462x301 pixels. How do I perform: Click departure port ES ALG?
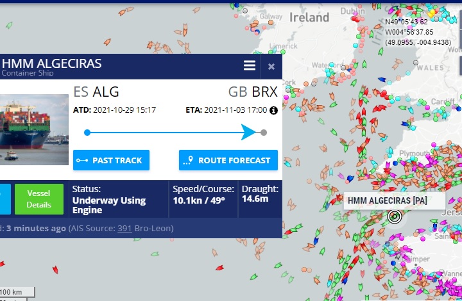[96, 91]
